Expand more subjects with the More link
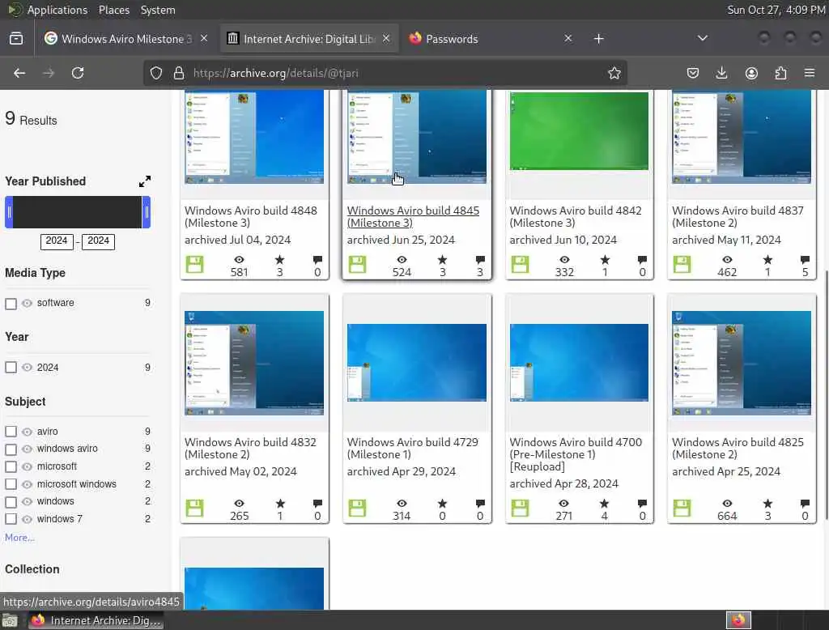 coord(19,538)
